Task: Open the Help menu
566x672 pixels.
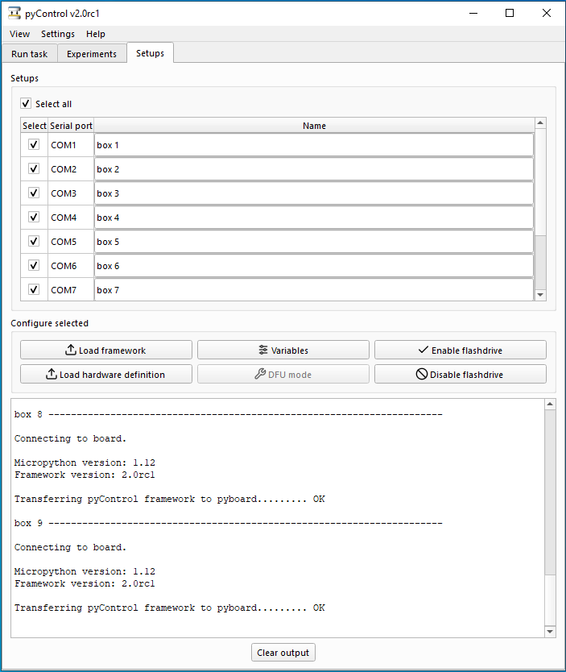Action: (x=96, y=34)
